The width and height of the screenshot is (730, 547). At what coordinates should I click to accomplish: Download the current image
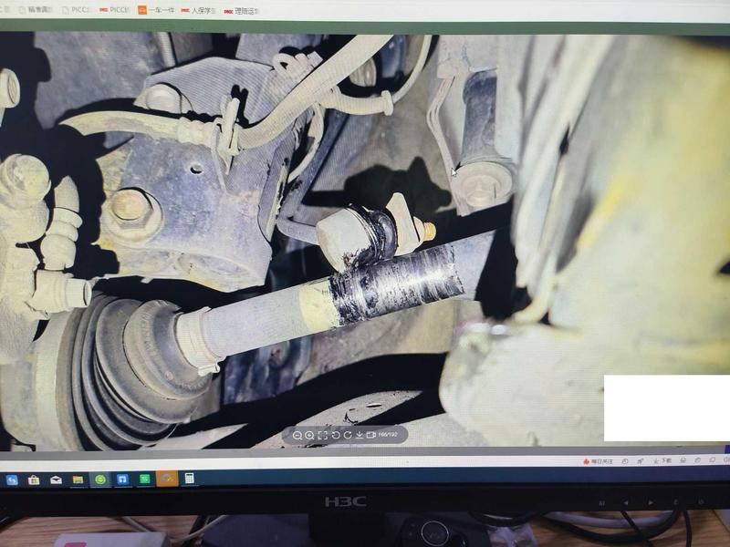[360, 435]
